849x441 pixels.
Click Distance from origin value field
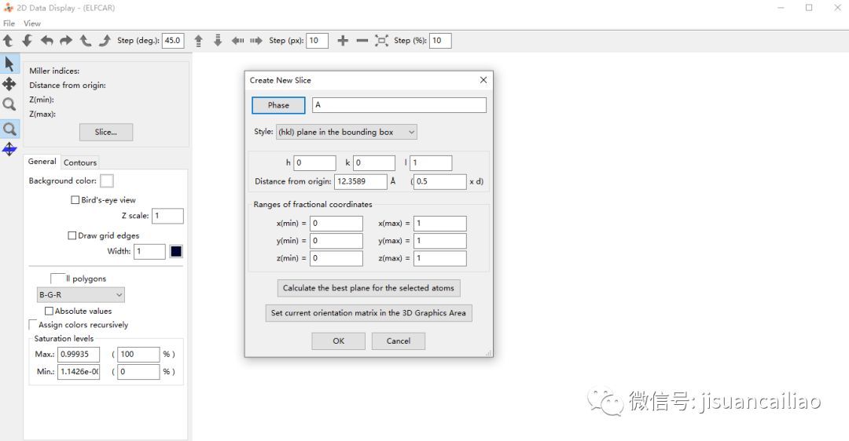click(x=361, y=181)
